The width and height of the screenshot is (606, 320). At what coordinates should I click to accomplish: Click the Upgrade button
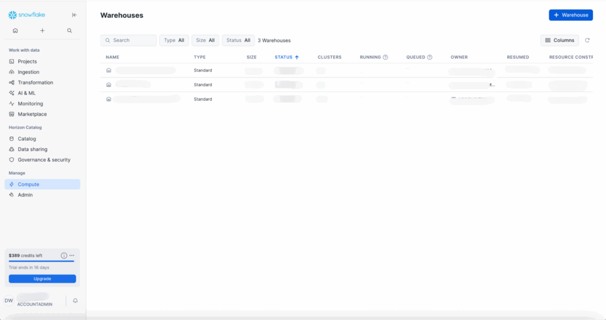(42, 279)
